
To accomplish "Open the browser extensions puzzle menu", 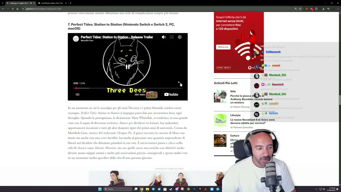I will point(316,9).
